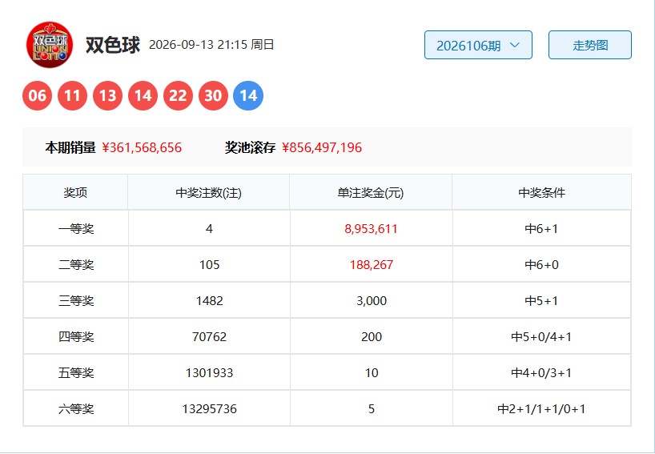Click jackpot amount ¥856,497,196
The image size is (655, 454).
(x=322, y=147)
